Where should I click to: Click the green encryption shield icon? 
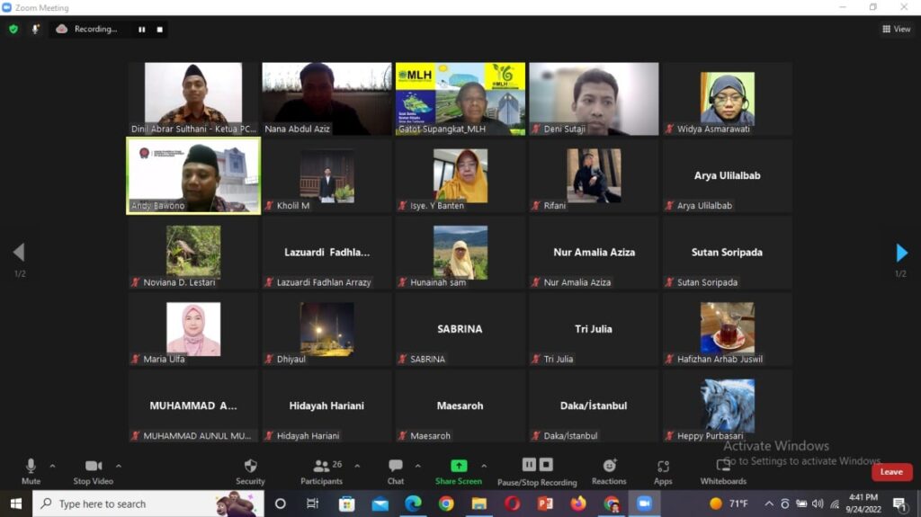pyautogui.click(x=13, y=29)
